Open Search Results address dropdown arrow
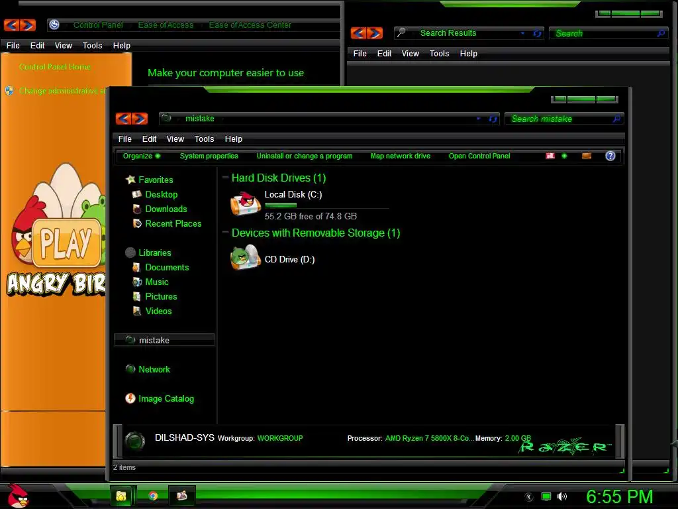 click(x=522, y=33)
